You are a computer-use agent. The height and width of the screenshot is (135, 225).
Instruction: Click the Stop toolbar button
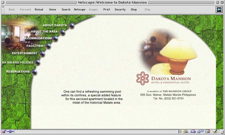point(147,10)
